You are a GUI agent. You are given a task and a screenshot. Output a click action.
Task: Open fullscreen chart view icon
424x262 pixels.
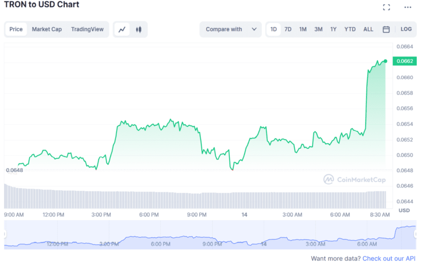[386, 7]
